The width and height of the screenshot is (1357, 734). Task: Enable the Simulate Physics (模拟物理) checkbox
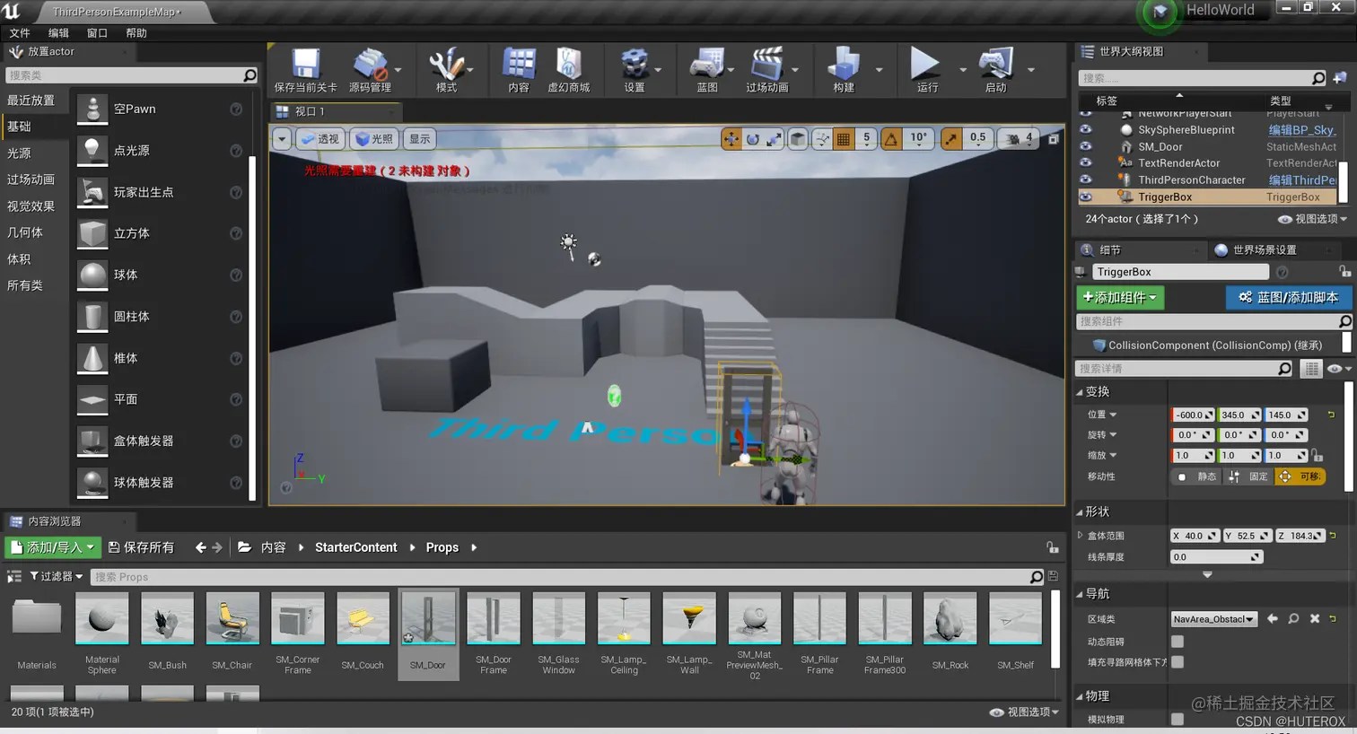tap(1178, 719)
